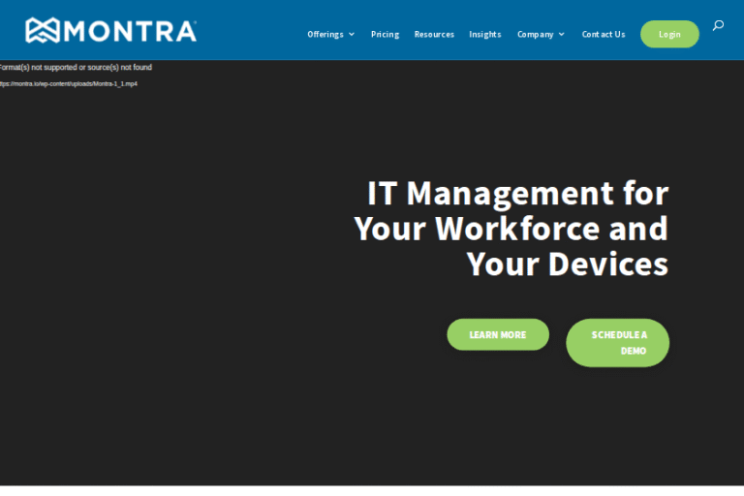Open the search magnifier icon
Screen dimensions: 744x496
tap(718, 25)
